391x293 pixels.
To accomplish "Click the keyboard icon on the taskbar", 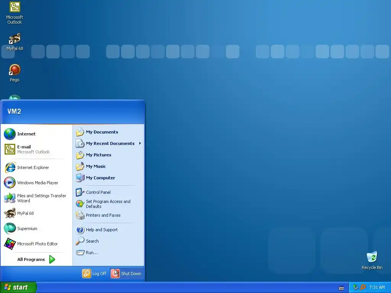I will [341, 288].
